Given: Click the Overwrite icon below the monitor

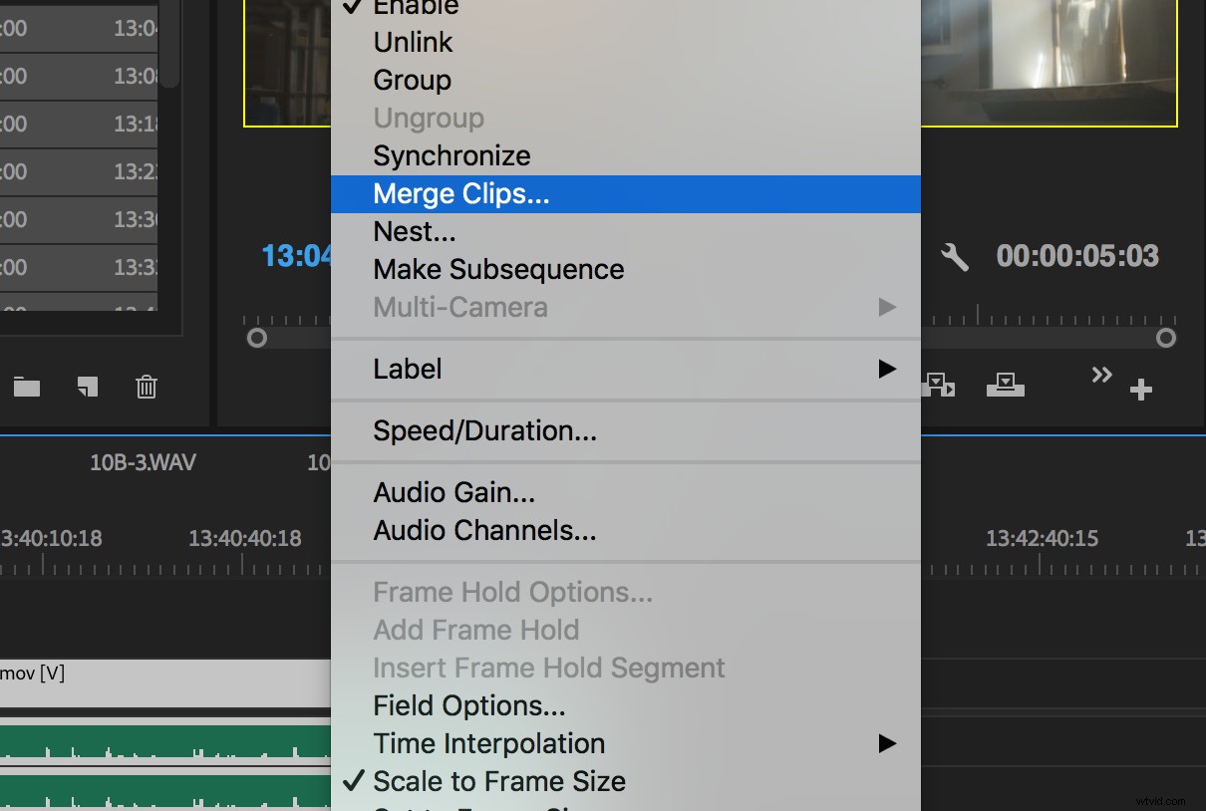Looking at the screenshot, I should click(1006, 386).
